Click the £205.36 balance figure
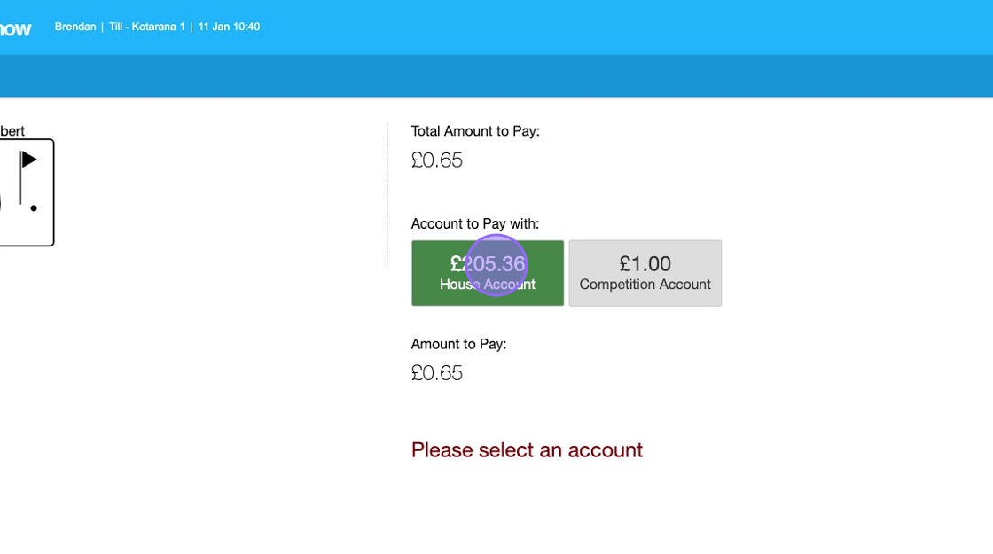The width and height of the screenshot is (993, 554). coord(487,263)
